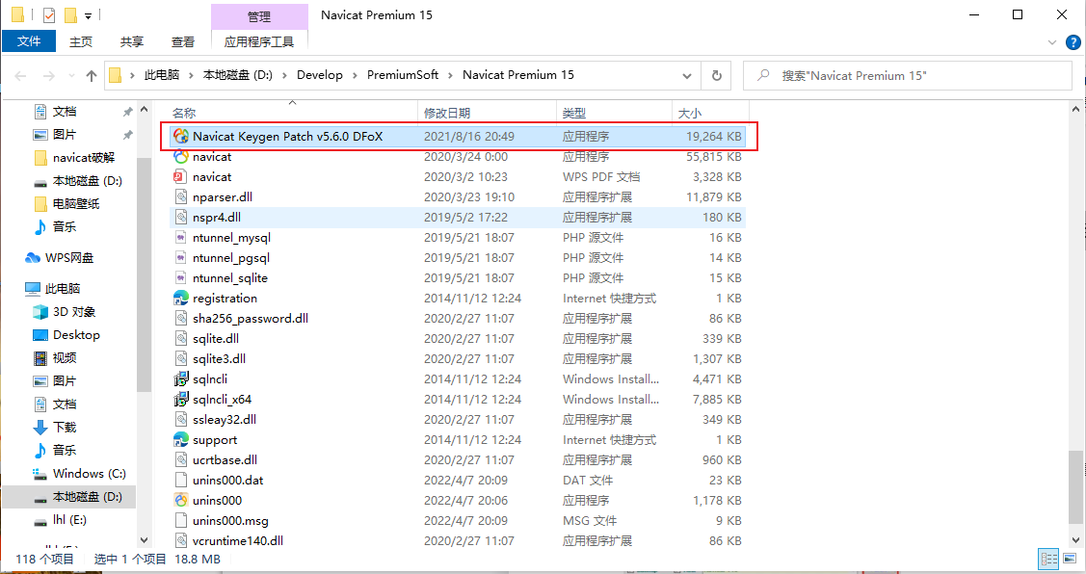Unpin 文档 from quick access pin icon
1086x574 pixels.
point(127,112)
